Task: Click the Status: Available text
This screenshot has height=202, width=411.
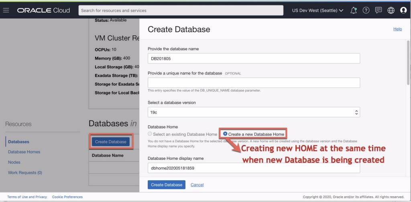Action: point(111,20)
